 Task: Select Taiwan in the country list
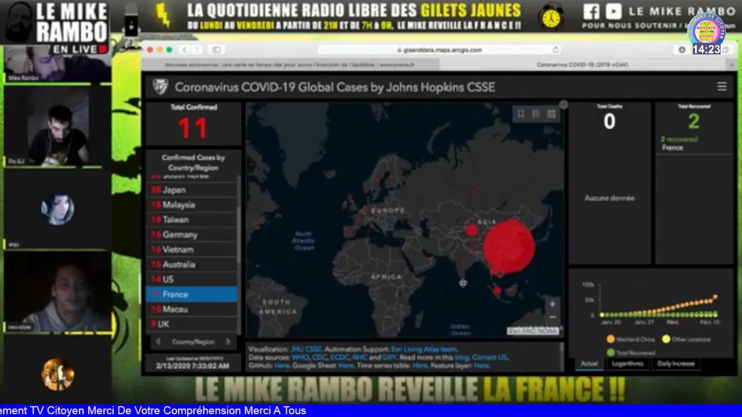pyautogui.click(x=191, y=220)
